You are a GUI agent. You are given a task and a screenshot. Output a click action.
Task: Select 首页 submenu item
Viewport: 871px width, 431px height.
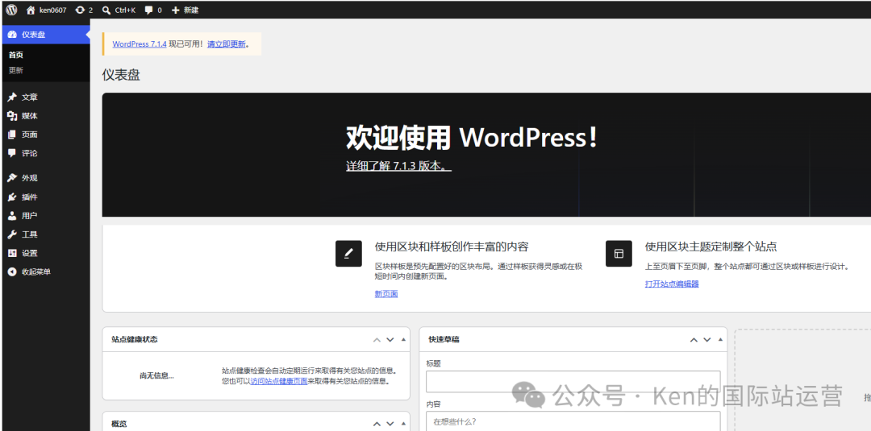pos(16,55)
